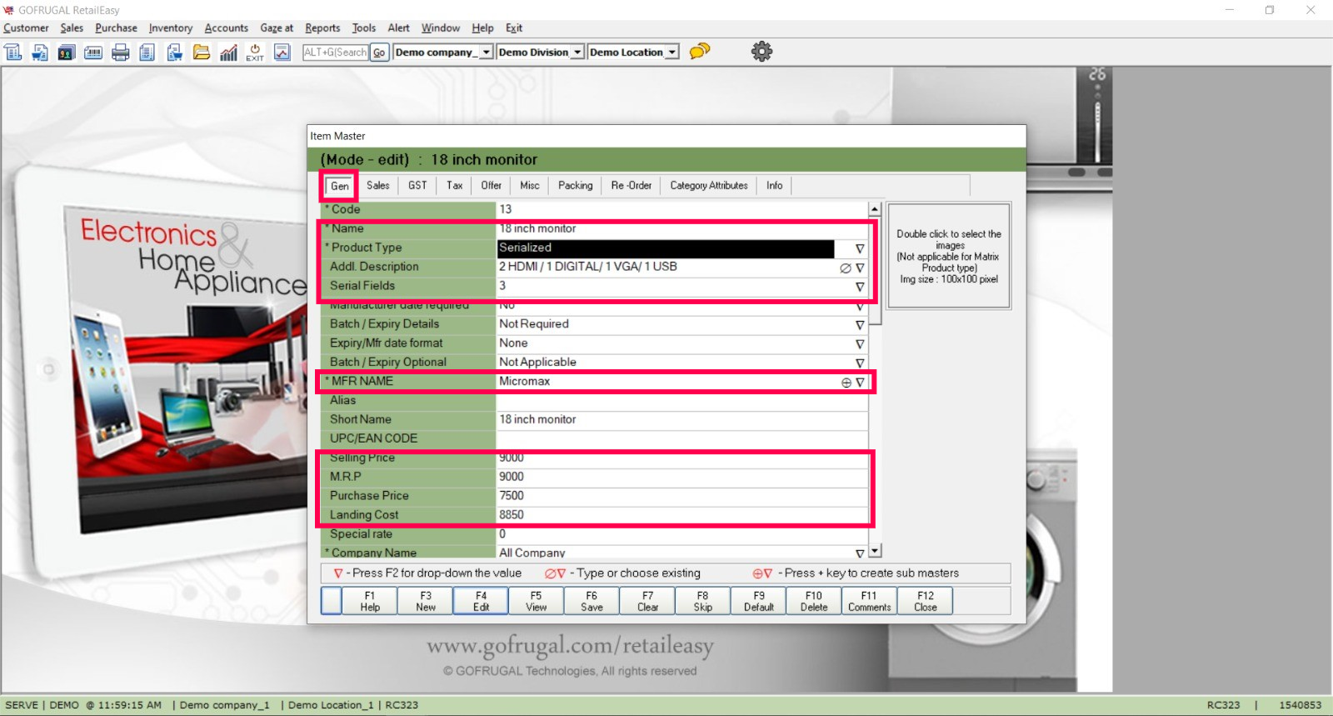Expand the Batch / Expiry Details dropdown arrow
This screenshot has height=716, width=1333.
tap(860, 325)
